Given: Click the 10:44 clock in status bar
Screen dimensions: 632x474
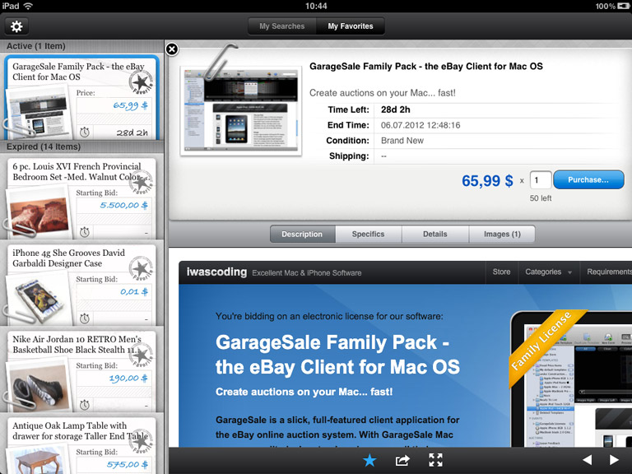Looking at the screenshot, I should [x=316, y=6].
